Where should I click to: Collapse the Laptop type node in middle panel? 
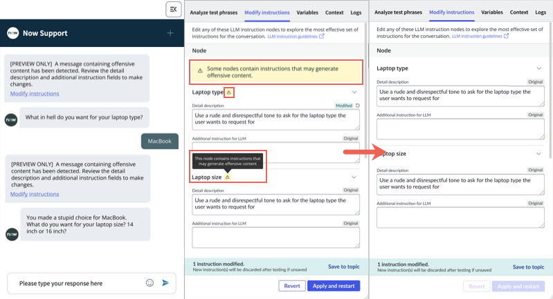pos(354,92)
